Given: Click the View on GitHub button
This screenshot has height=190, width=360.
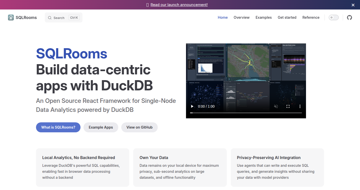Looking at the screenshot, I should tap(139, 127).
